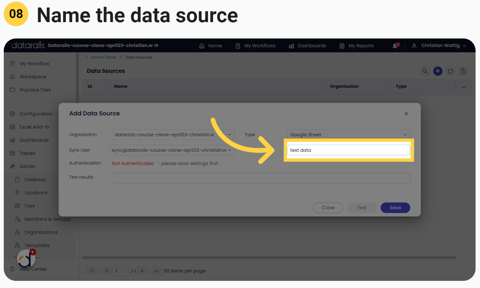Close the Add Data Source dialog with X
The width and height of the screenshot is (480, 288).
click(x=406, y=114)
